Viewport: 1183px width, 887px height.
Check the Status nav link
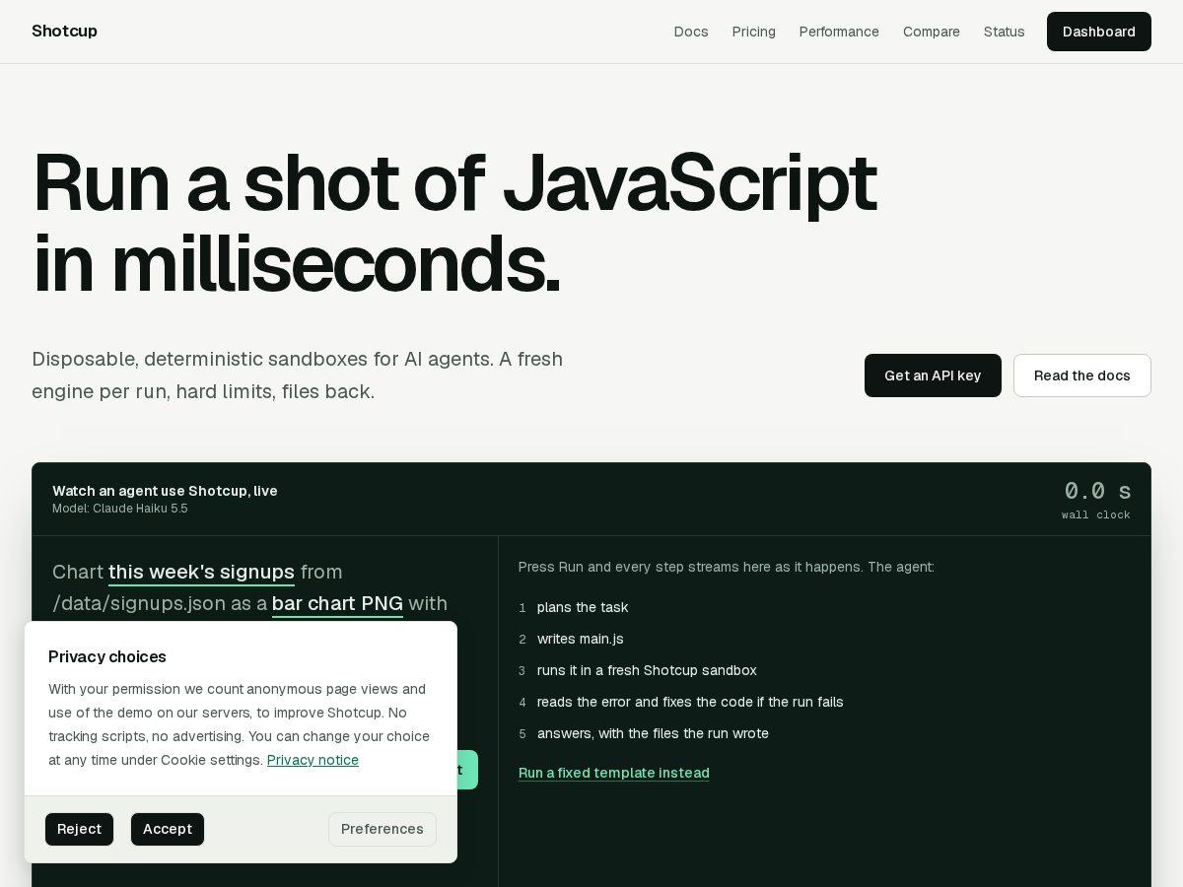click(x=1005, y=32)
